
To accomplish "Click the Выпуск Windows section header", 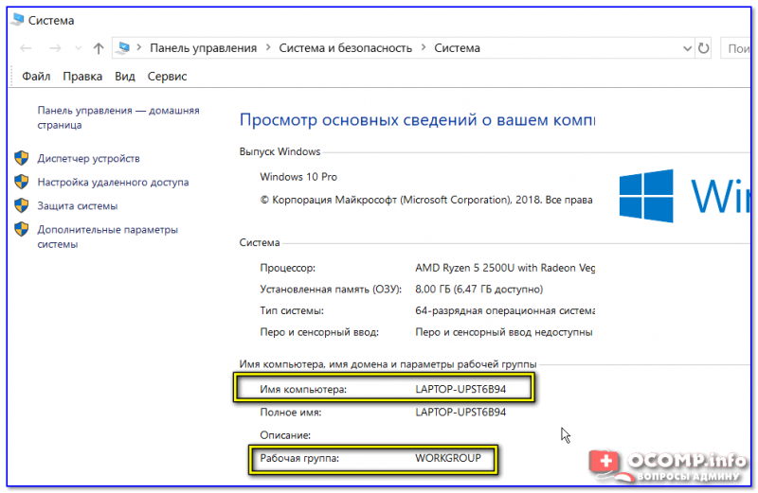I will click(x=280, y=151).
